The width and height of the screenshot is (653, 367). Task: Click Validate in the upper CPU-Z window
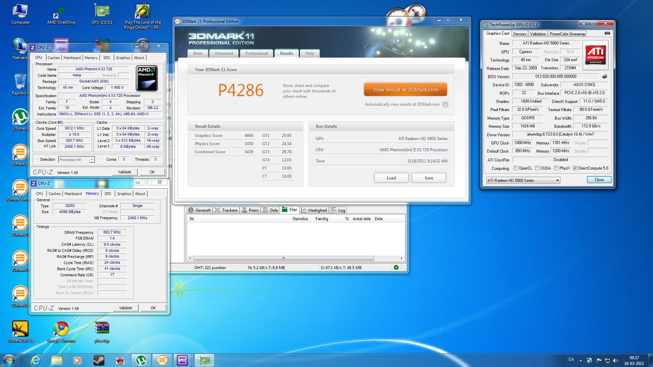[x=124, y=172]
